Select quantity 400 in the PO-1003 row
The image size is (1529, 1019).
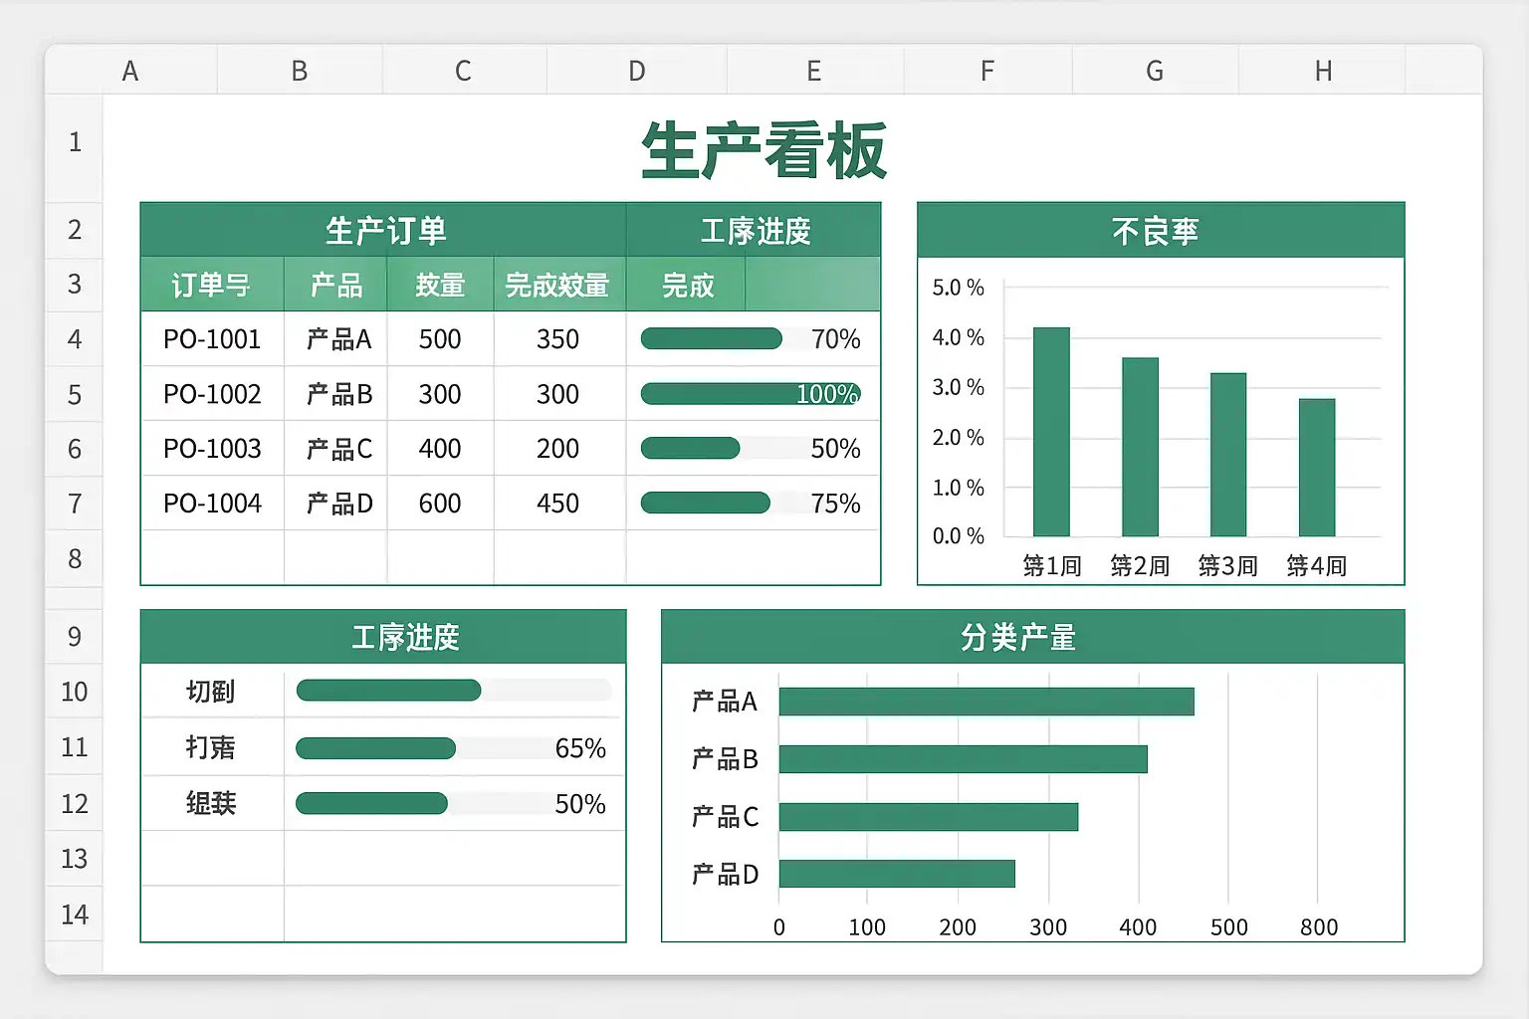point(440,449)
